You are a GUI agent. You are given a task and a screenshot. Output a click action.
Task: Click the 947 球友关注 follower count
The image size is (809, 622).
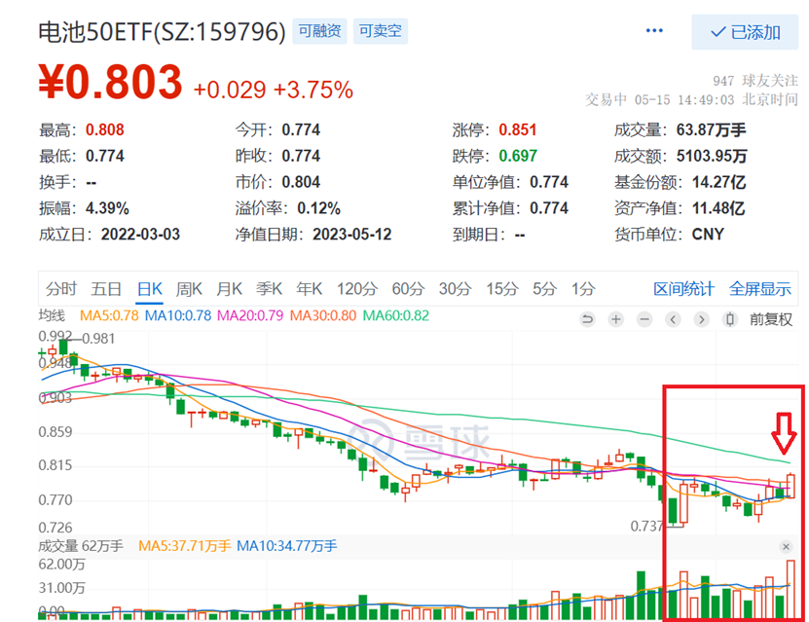(x=755, y=81)
